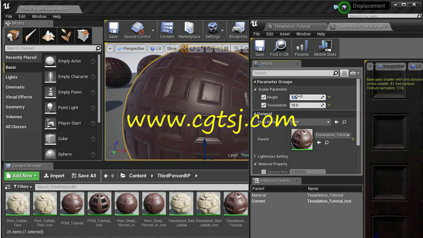Toggle the Height parameter checkbox
Image resolution: width=423 pixels, height=238 pixels.
263,97
